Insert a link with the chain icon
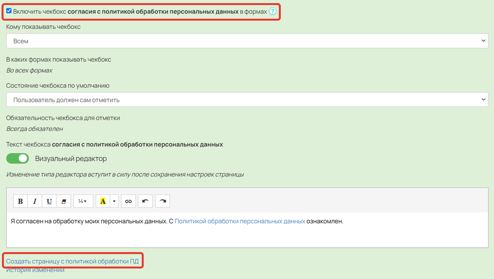The image size is (494, 279). click(x=128, y=201)
